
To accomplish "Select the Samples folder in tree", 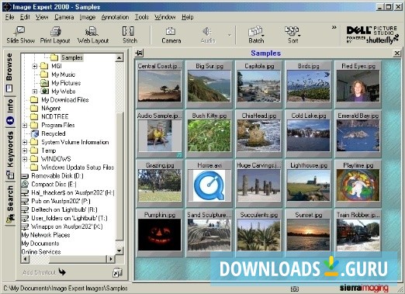I will pyautogui.click(x=72, y=57).
